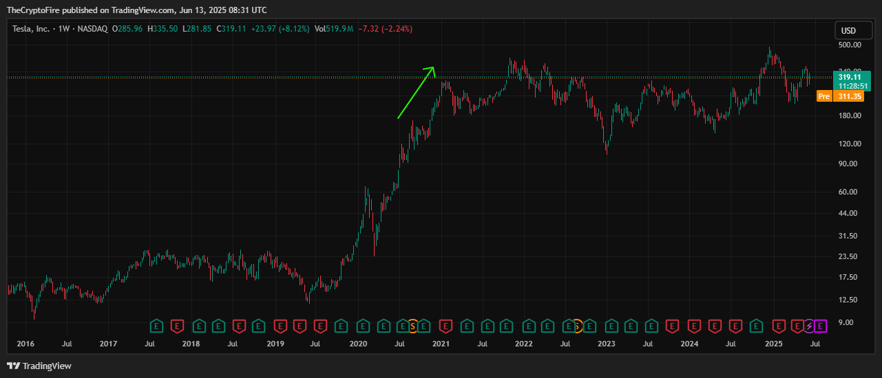Screen dimensions: 882x378
Task: Click the orange Pre tag
Action: point(824,96)
